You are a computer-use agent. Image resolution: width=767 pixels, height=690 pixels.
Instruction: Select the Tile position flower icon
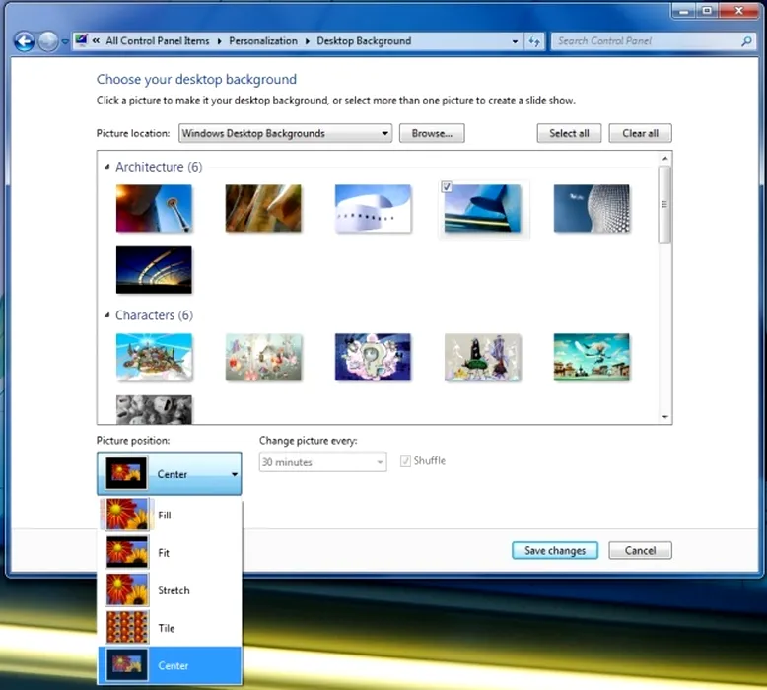pos(127,628)
